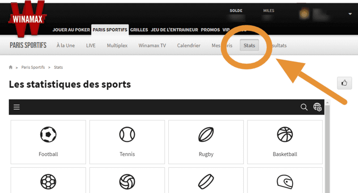Select the Basketball icon
This screenshot has width=358, height=193.
pos(285,134)
